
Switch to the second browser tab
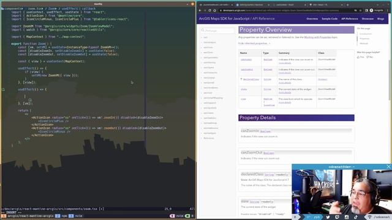[252, 5]
